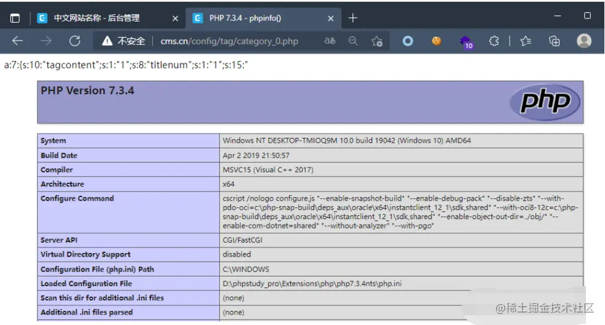Click the x64 architecture value
Image resolution: width=605 pixels, height=325 pixels.
pyautogui.click(x=229, y=184)
